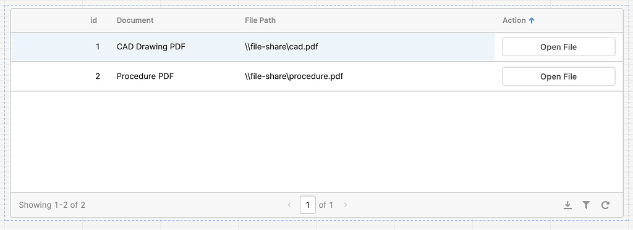Click the download table data icon
Viewport: 633px width, 230px height.
coord(567,205)
